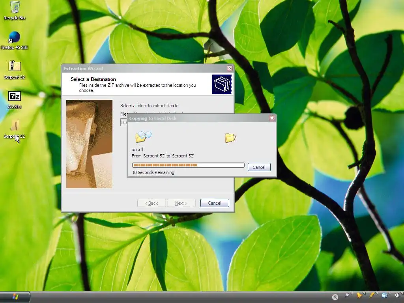Select the 7z2301 installer icon
Image resolution: width=404 pixels, height=303 pixels.
[15, 100]
